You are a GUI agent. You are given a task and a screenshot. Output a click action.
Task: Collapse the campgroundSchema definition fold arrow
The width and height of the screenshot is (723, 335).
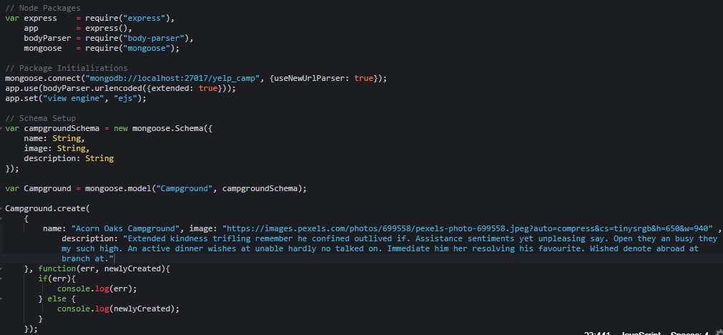pos(2,128)
